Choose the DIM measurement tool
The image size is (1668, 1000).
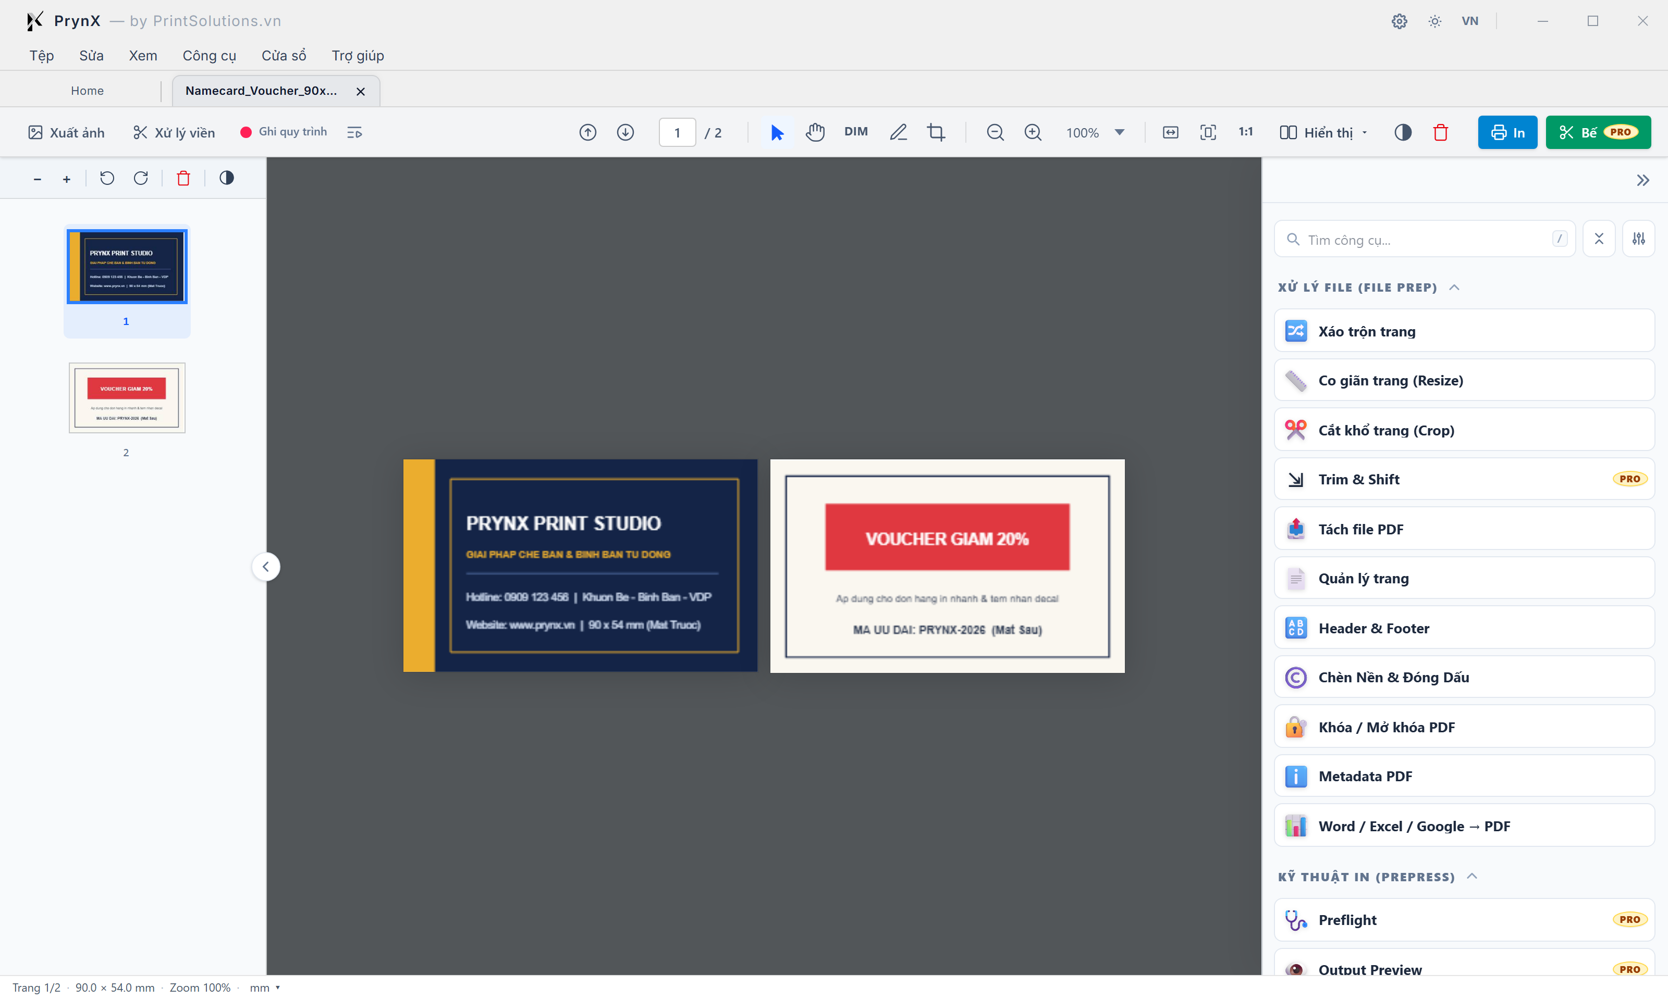click(855, 132)
